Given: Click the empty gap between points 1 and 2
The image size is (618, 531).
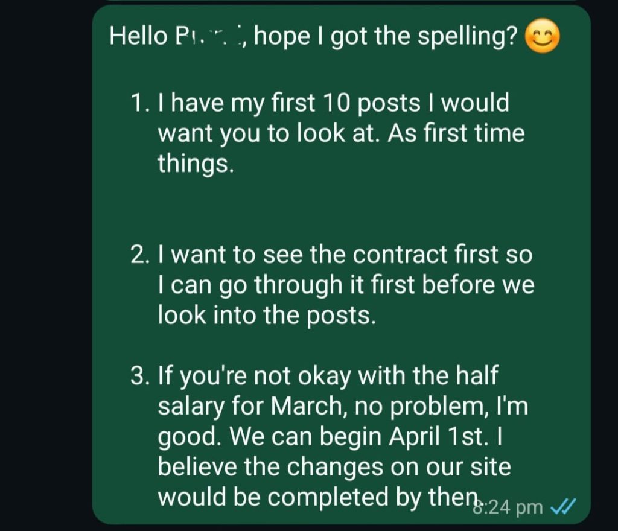Looking at the screenshot, I should pyautogui.click(x=338, y=209).
